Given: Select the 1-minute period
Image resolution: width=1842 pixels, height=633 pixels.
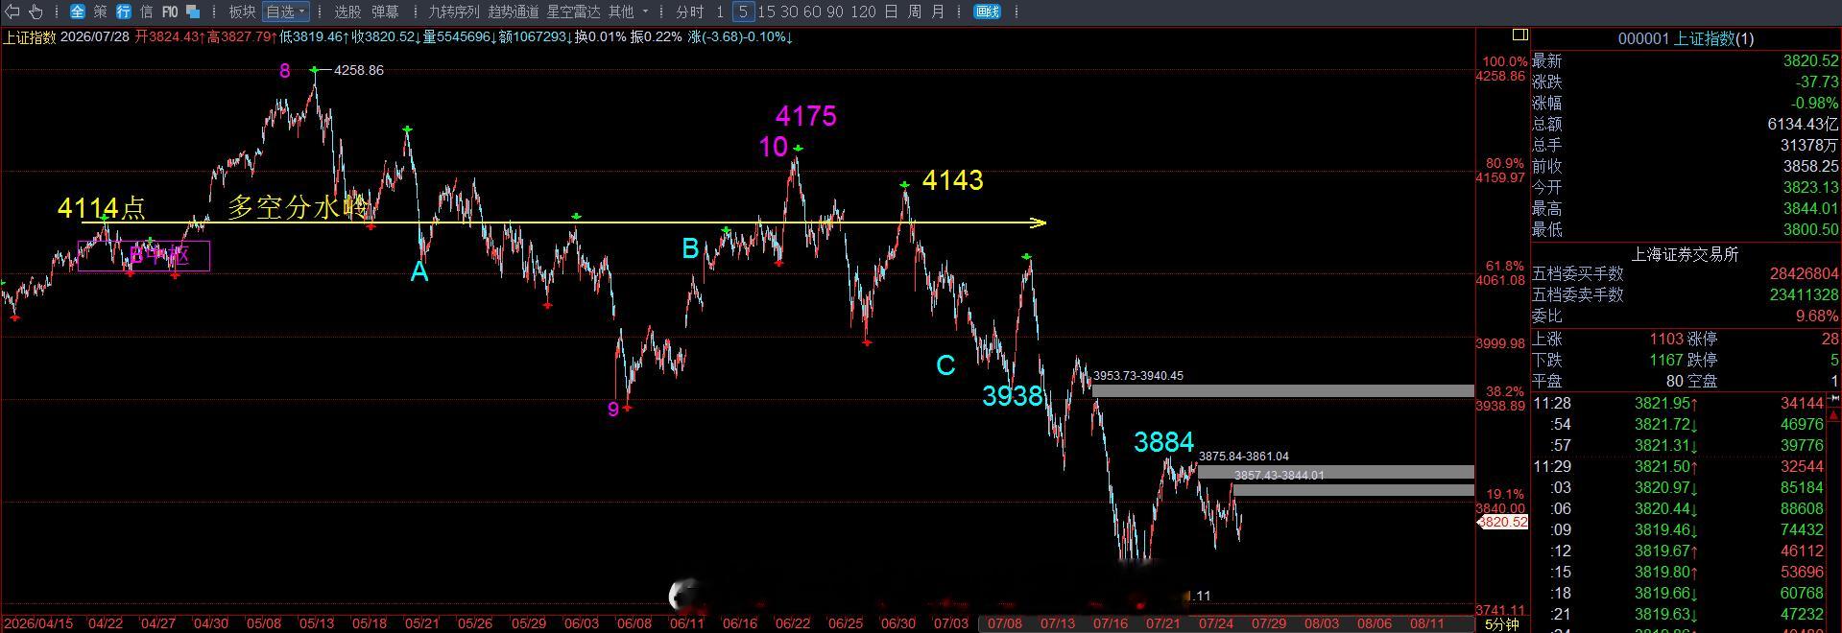Looking at the screenshot, I should (720, 12).
